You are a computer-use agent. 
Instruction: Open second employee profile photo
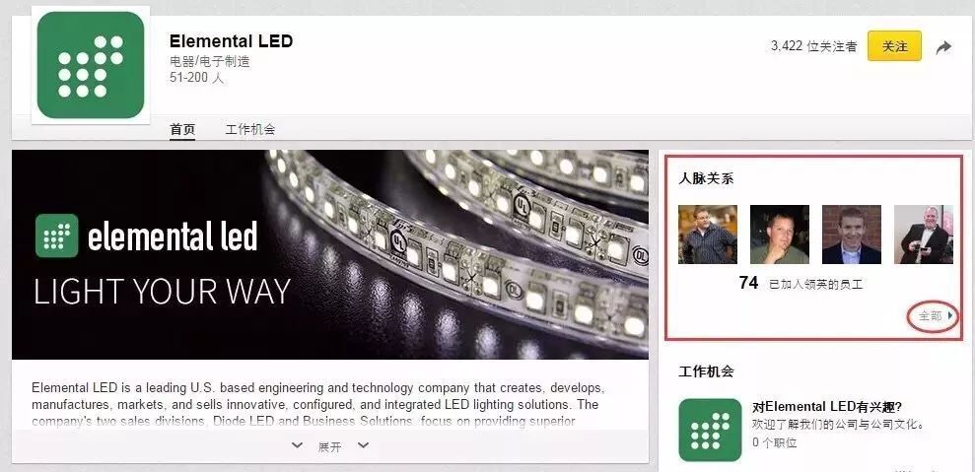pyautogui.click(x=780, y=235)
